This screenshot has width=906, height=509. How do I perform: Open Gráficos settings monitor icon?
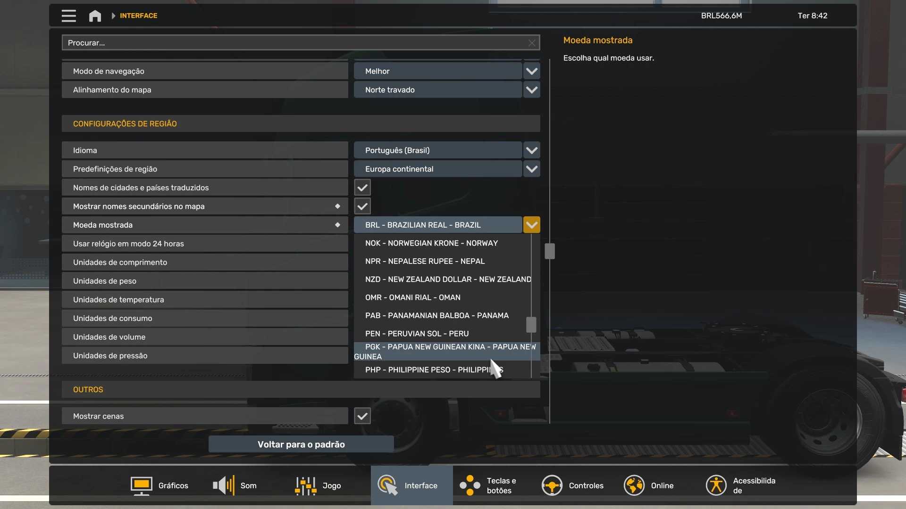[x=141, y=485]
